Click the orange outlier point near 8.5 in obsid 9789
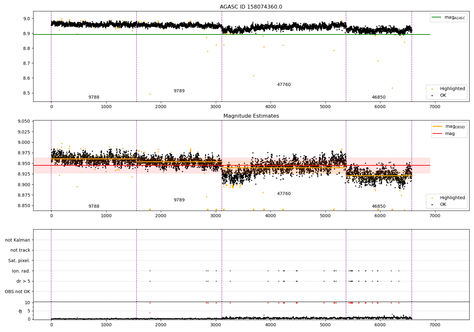This screenshot has height=332, width=474. 150,94
